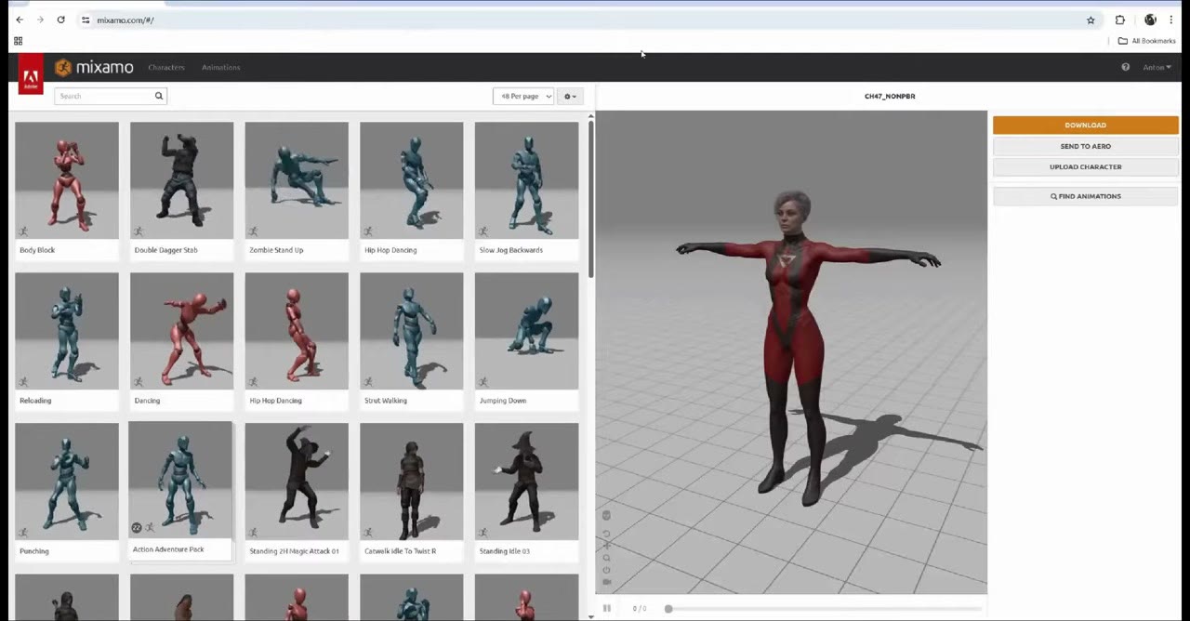1190x621 pixels.
Task: Open the Anton account menu
Action: point(1157,67)
